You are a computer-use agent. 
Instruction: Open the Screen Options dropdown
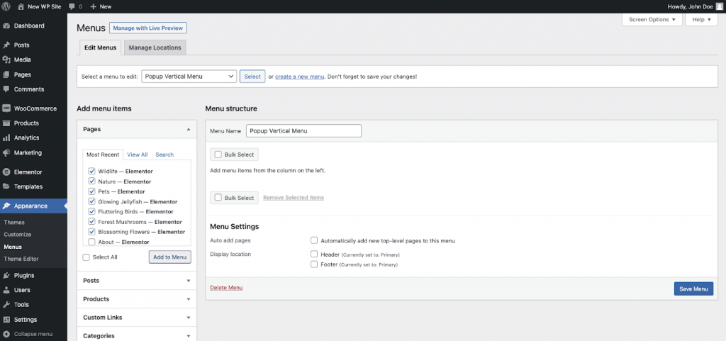[x=652, y=19]
